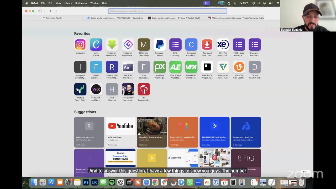Open the VFXDownload.Net favorite
Image resolution: width=336 pixels, height=189 pixels.
tap(96, 89)
